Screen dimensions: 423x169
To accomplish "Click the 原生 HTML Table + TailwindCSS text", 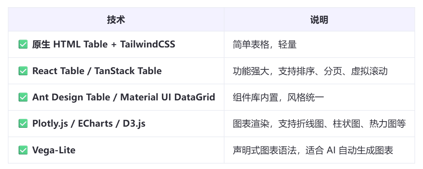I will click(104, 44).
